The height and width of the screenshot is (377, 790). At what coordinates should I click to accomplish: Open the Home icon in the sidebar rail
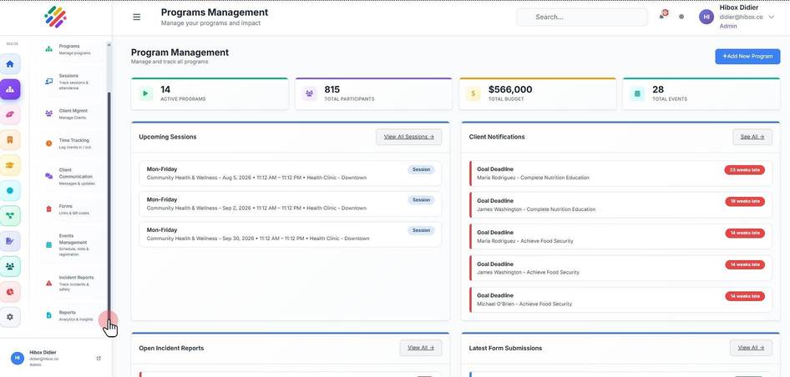(10, 64)
